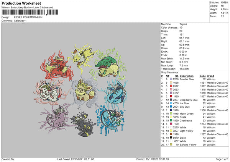Click the Chartreuse description text
230x162 pixels.
(186, 120)
